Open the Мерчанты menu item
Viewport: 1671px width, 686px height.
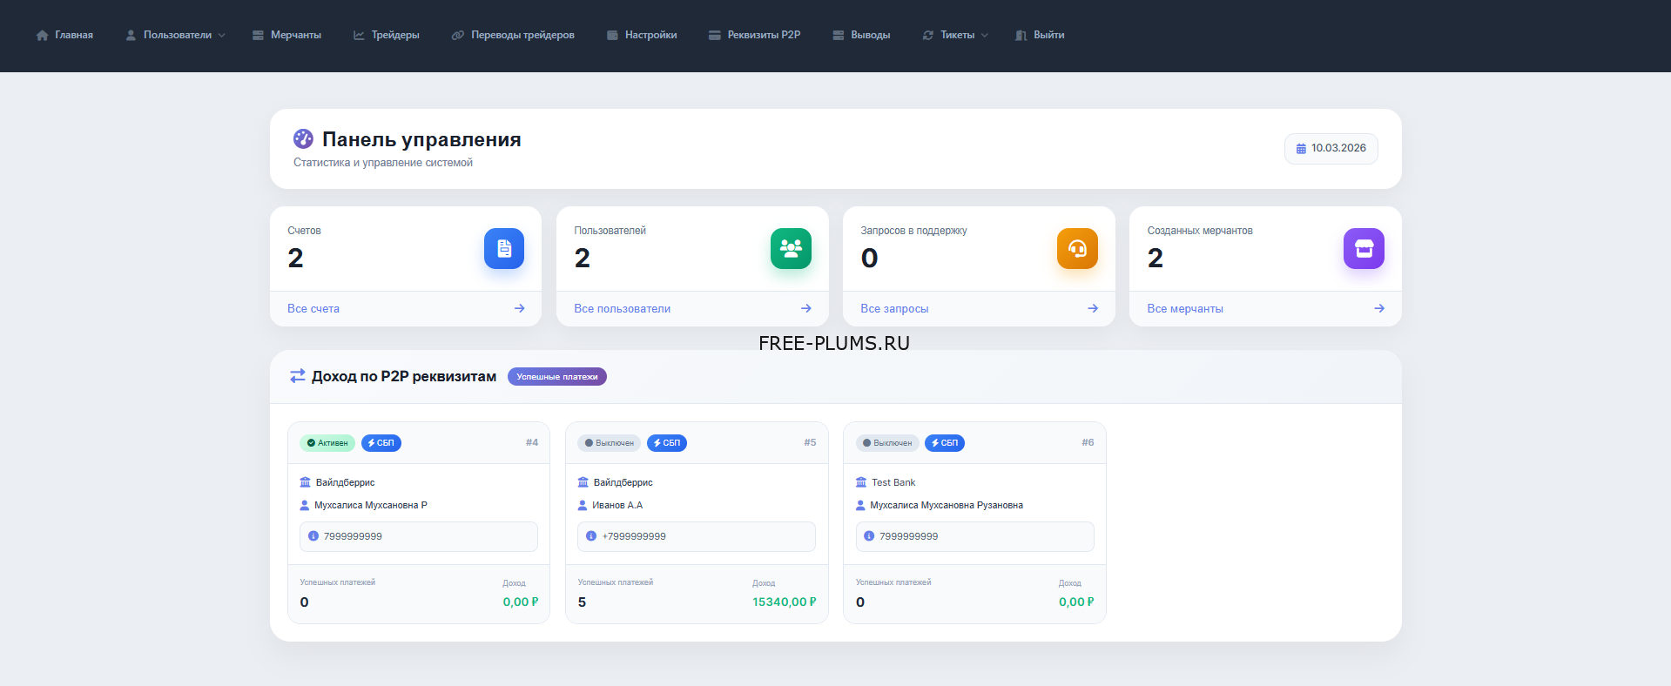tap(286, 35)
